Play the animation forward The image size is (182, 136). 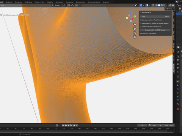click(x=71, y=125)
